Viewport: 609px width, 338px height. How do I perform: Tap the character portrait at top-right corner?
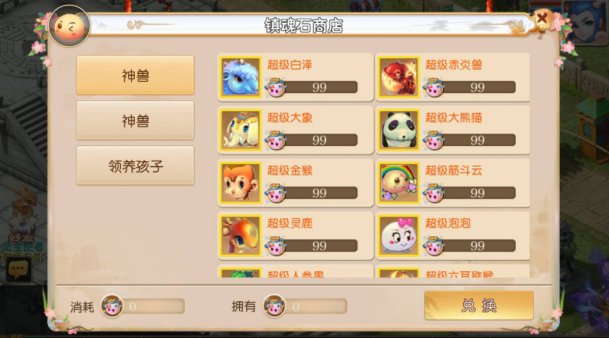point(586,21)
